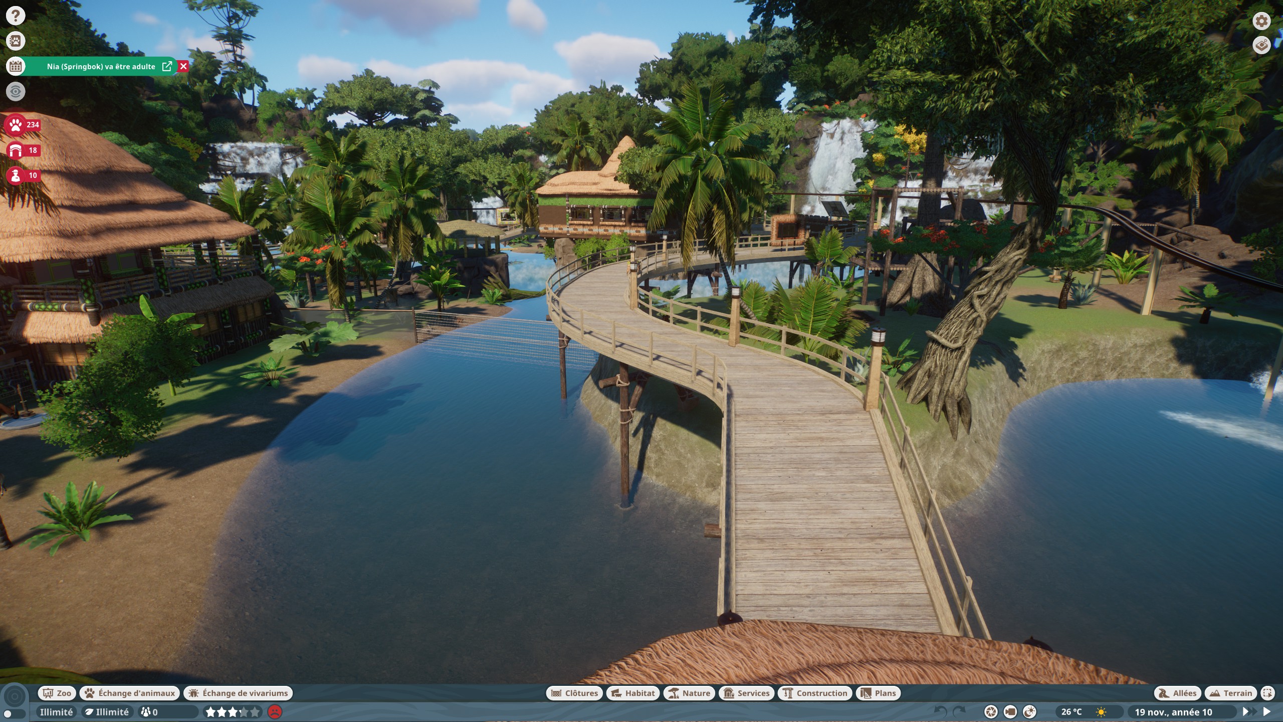Set fast-forward game speed
Image resolution: width=1283 pixels, height=722 pixels.
[x=1249, y=712]
